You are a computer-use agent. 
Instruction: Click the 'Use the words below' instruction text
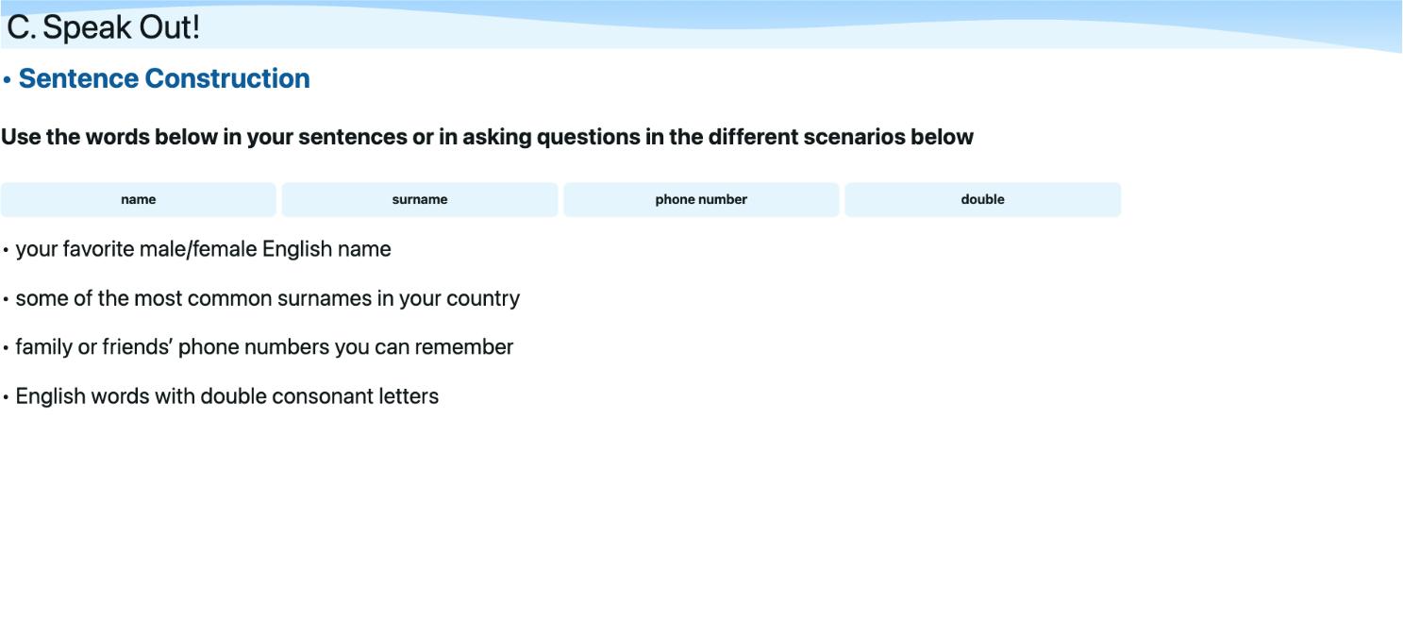pos(487,137)
